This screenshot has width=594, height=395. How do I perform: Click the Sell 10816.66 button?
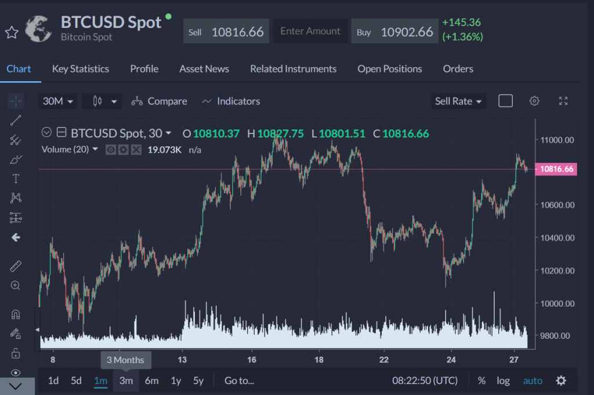[x=226, y=31]
